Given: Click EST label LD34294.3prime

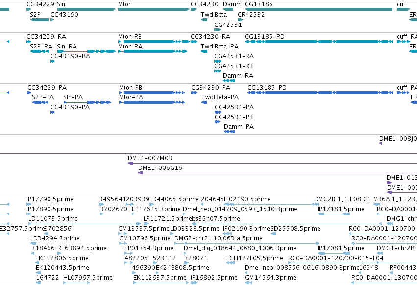Looking at the screenshot, I should (55, 238).
